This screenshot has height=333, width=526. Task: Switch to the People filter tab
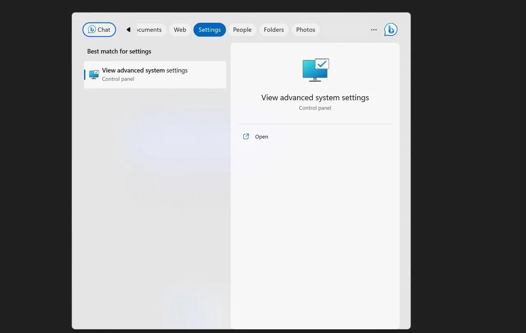pos(242,30)
